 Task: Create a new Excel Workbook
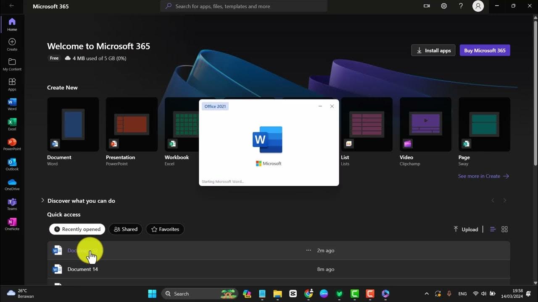pos(181,132)
